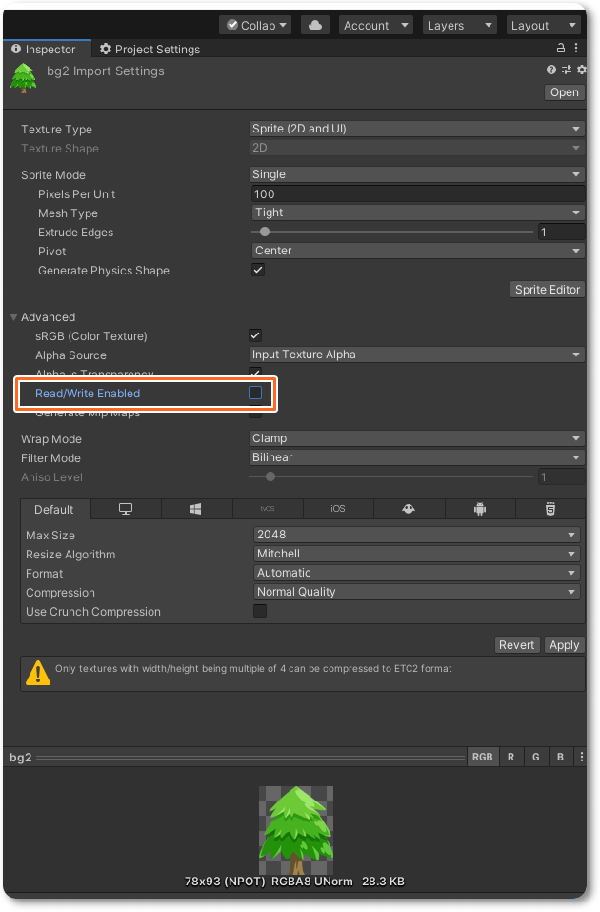Toggle the R channel preview button
Viewport: 600px width, 912px height.
[511, 757]
